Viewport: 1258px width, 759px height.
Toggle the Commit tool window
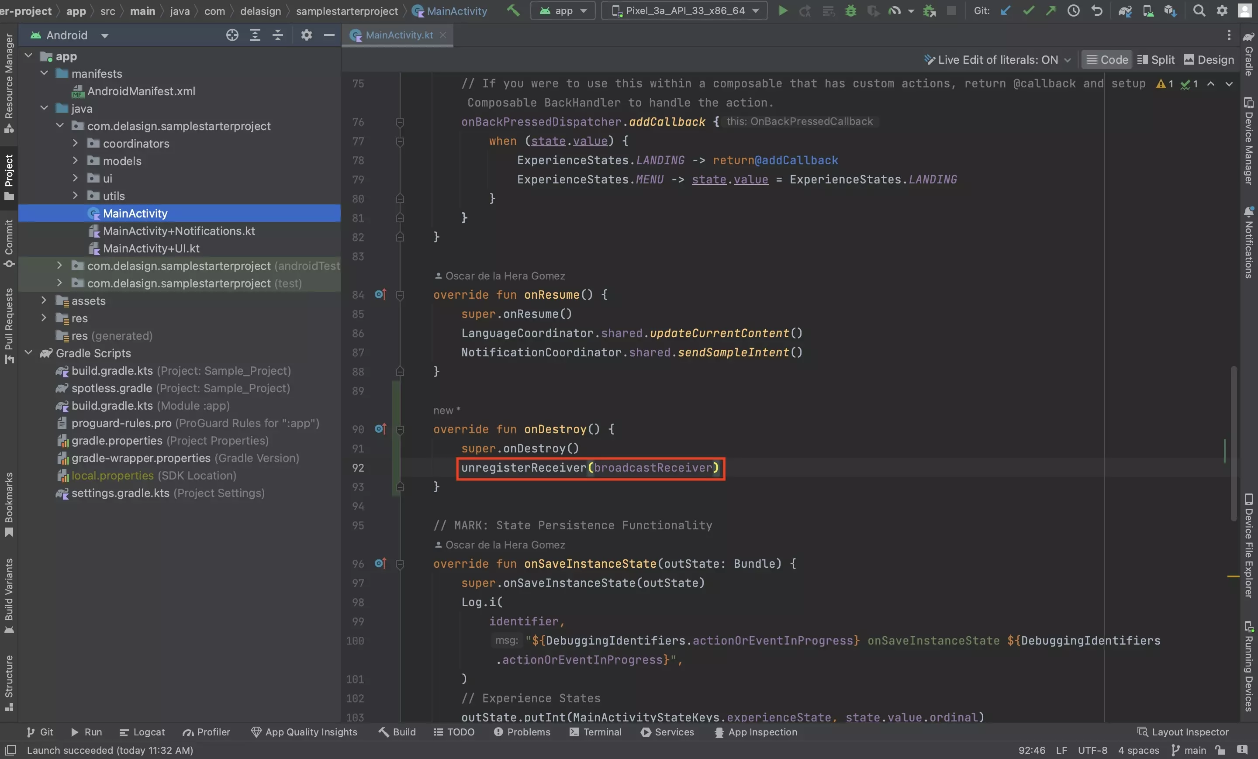tap(9, 244)
